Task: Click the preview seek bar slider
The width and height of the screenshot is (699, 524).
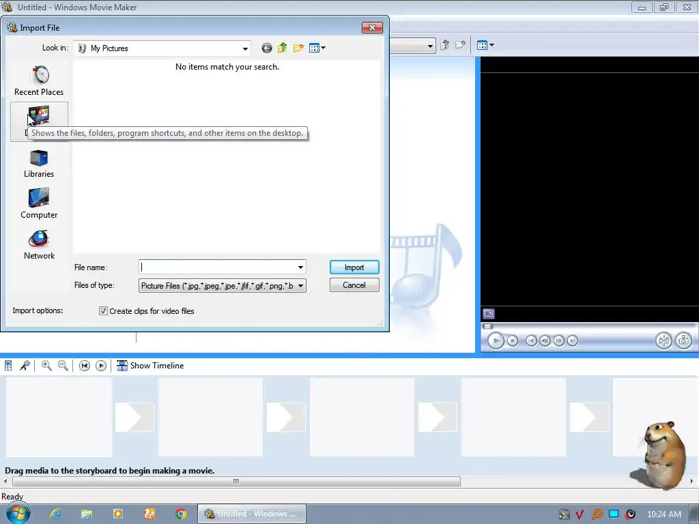Action: pyautogui.click(x=488, y=326)
